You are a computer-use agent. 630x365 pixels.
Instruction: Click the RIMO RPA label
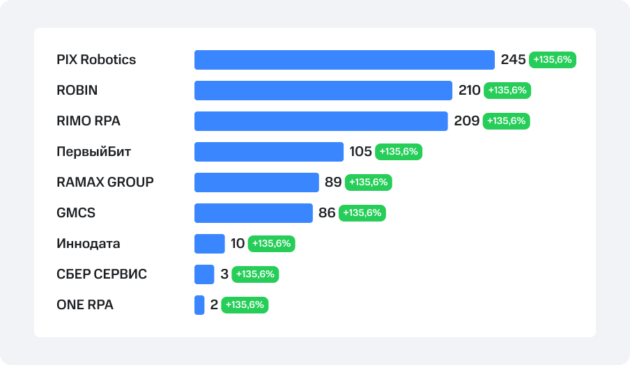pos(89,121)
